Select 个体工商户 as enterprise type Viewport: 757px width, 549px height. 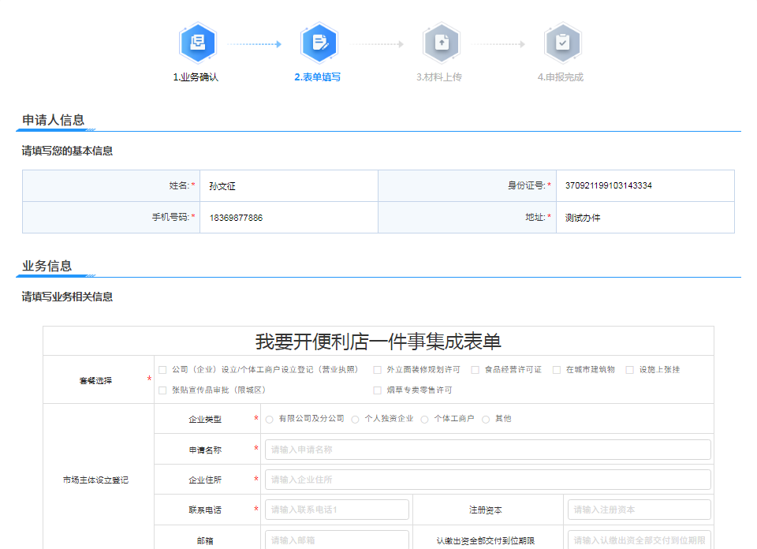click(425, 420)
